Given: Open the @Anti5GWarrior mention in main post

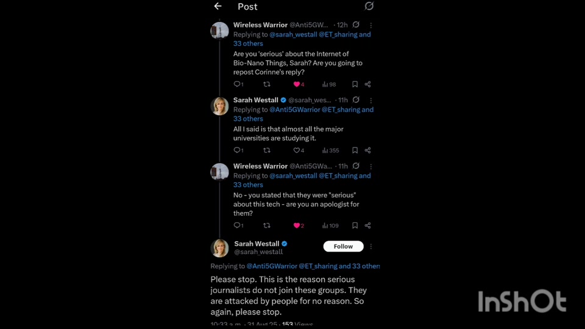Looking at the screenshot, I should click(x=272, y=266).
